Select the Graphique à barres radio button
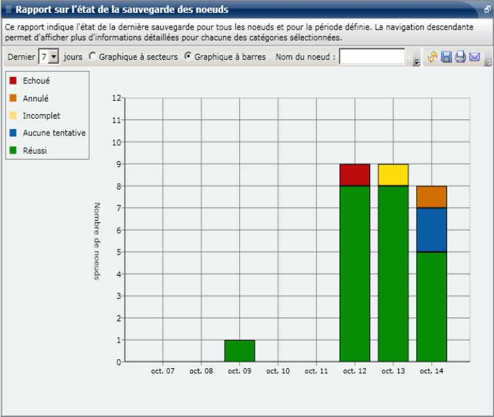Viewport: 494px width, 417px height. coord(188,56)
